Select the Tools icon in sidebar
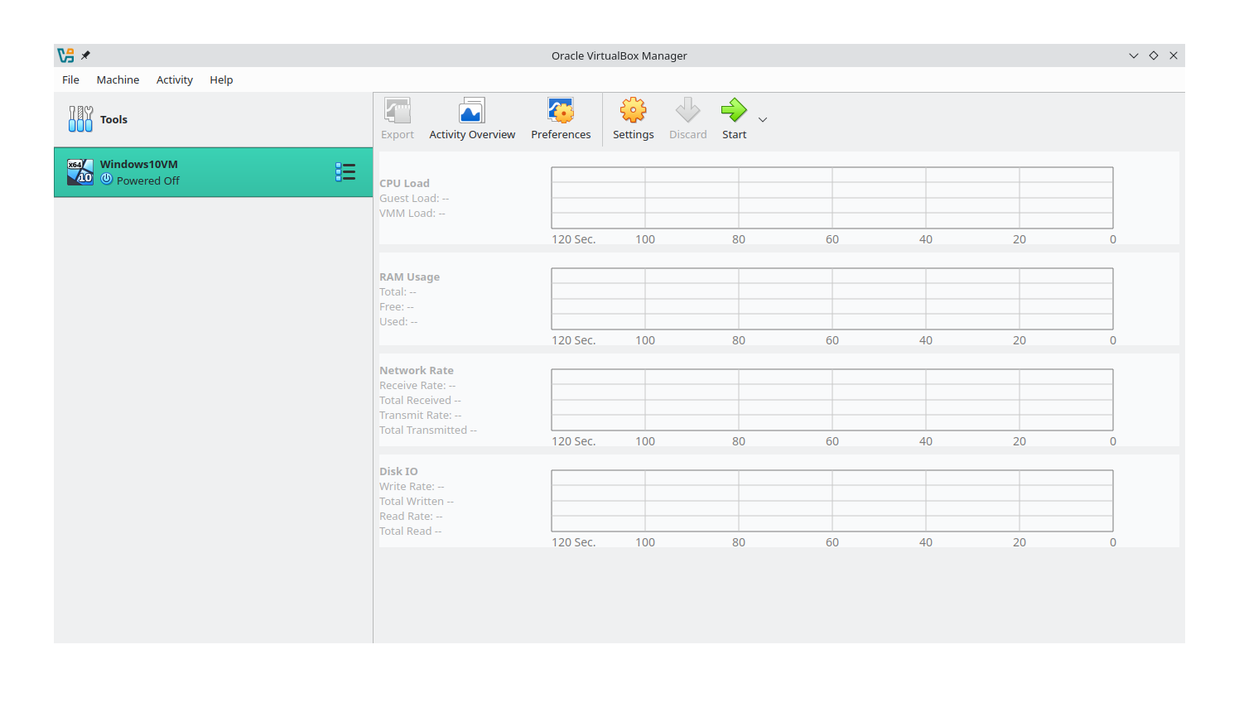This screenshot has width=1239, height=707. click(80, 119)
